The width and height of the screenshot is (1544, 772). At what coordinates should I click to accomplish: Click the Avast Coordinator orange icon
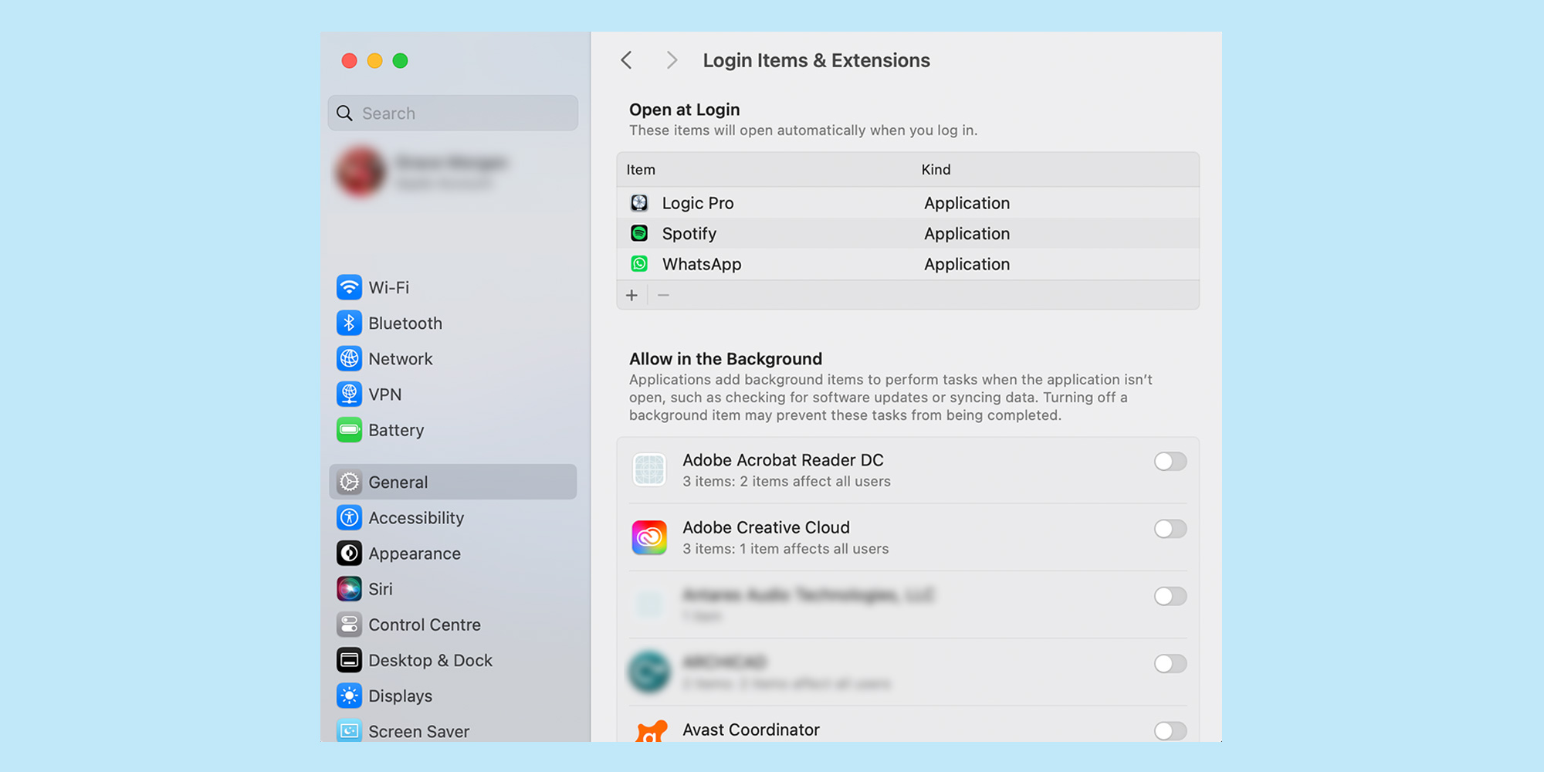point(651,731)
